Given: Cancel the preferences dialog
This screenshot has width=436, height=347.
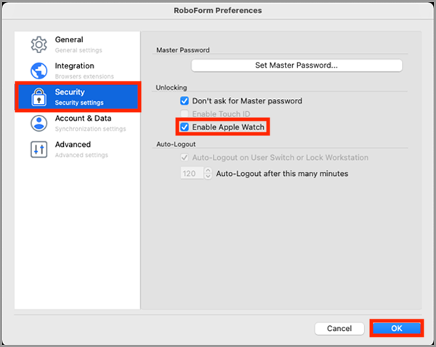Looking at the screenshot, I should pyautogui.click(x=339, y=328).
